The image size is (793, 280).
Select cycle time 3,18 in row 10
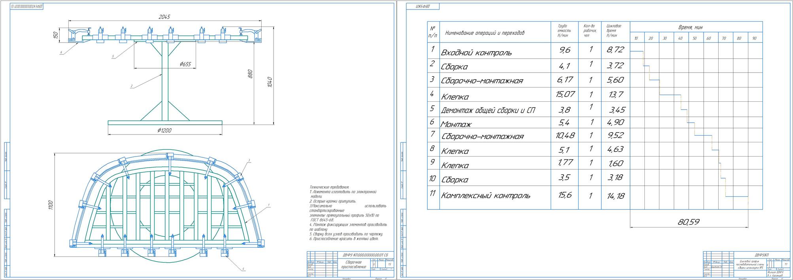tap(615, 177)
